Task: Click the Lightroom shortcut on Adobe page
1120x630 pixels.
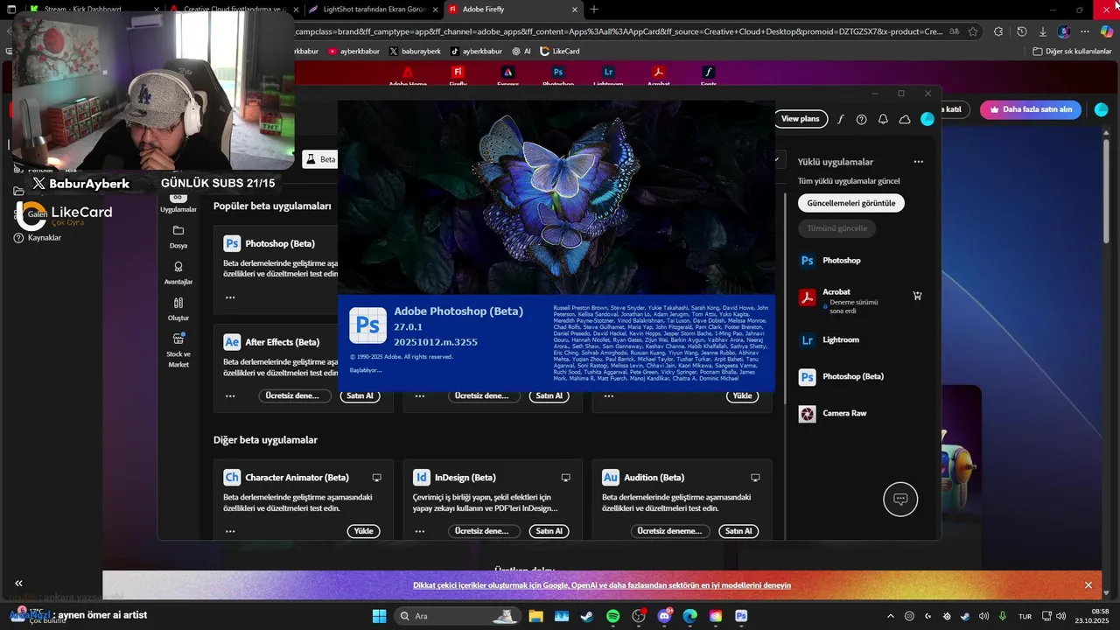Action: coord(608,75)
